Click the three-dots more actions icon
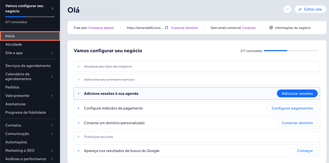329x163 pixels. [287, 9]
